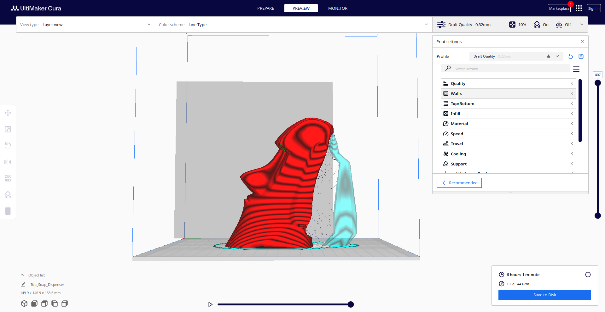Switch to the PREPARE stage

[265, 8]
